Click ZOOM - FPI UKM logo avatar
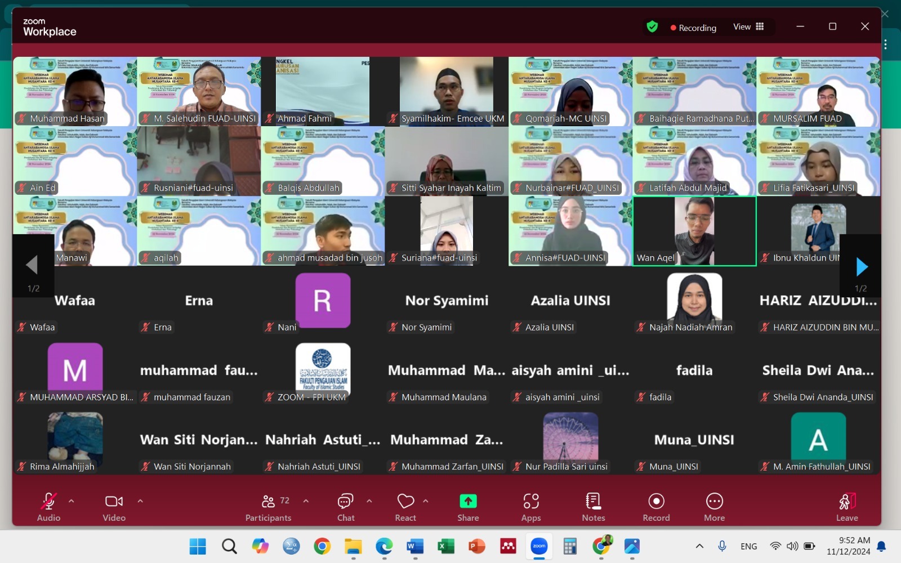This screenshot has width=901, height=563. click(323, 370)
